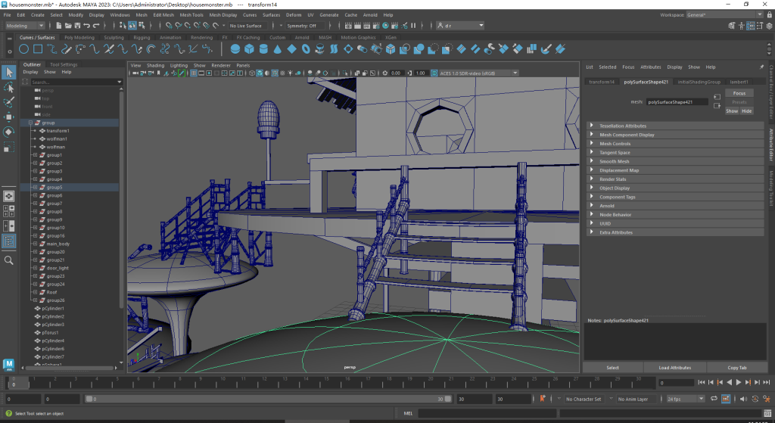Switch to the Poly Modeling shelf tab
775x423 pixels.
79,38
